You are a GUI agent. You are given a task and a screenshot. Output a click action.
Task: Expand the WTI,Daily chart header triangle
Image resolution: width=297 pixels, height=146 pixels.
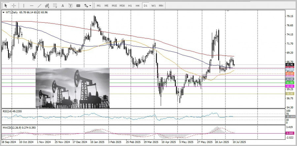[x=3, y=12]
